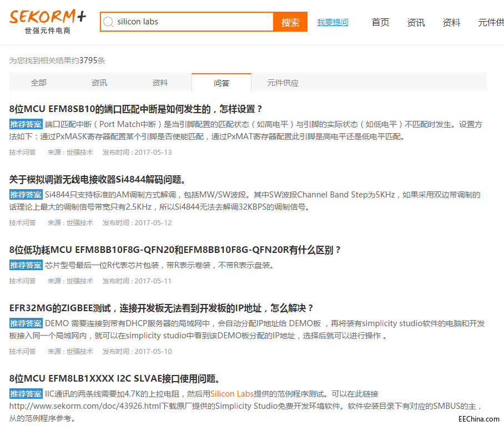Open the EFM8SB10 端口匹配中断 question

(x=135, y=109)
